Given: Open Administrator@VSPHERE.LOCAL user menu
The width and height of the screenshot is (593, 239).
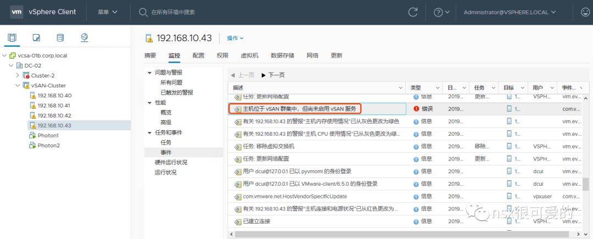Looking at the screenshot, I should (509, 12).
